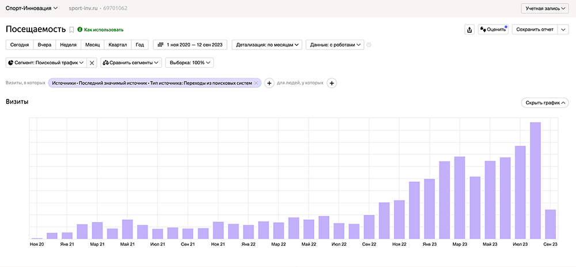This screenshot has width=576, height=267.
Task: Open the Выборка: 100% dropdown
Action: coord(190,63)
